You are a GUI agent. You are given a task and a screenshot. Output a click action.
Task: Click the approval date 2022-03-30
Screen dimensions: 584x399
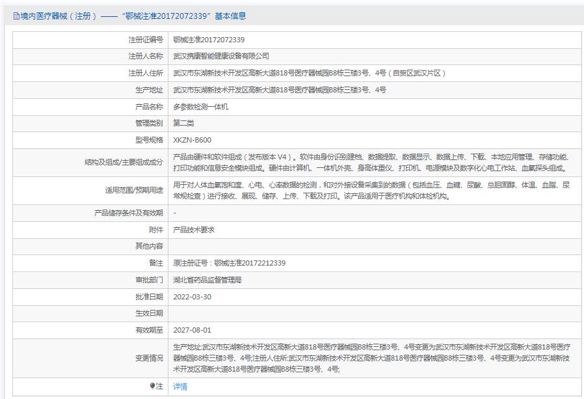pyautogui.click(x=192, y=296)
